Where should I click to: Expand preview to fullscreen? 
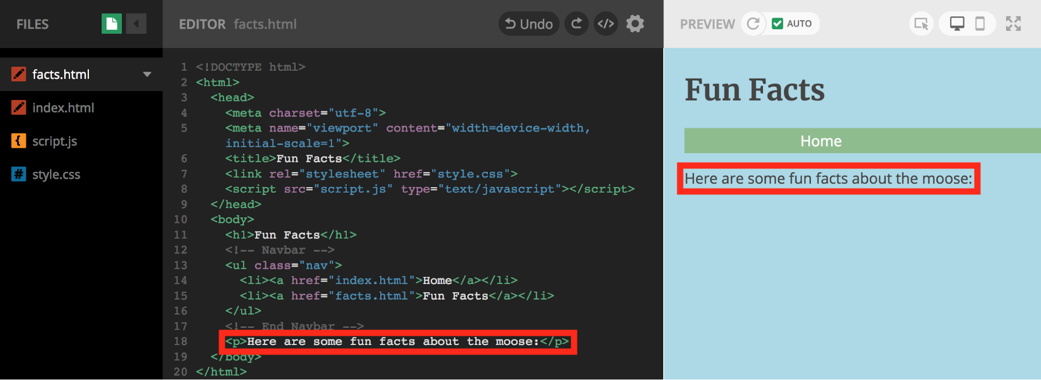1013,24
